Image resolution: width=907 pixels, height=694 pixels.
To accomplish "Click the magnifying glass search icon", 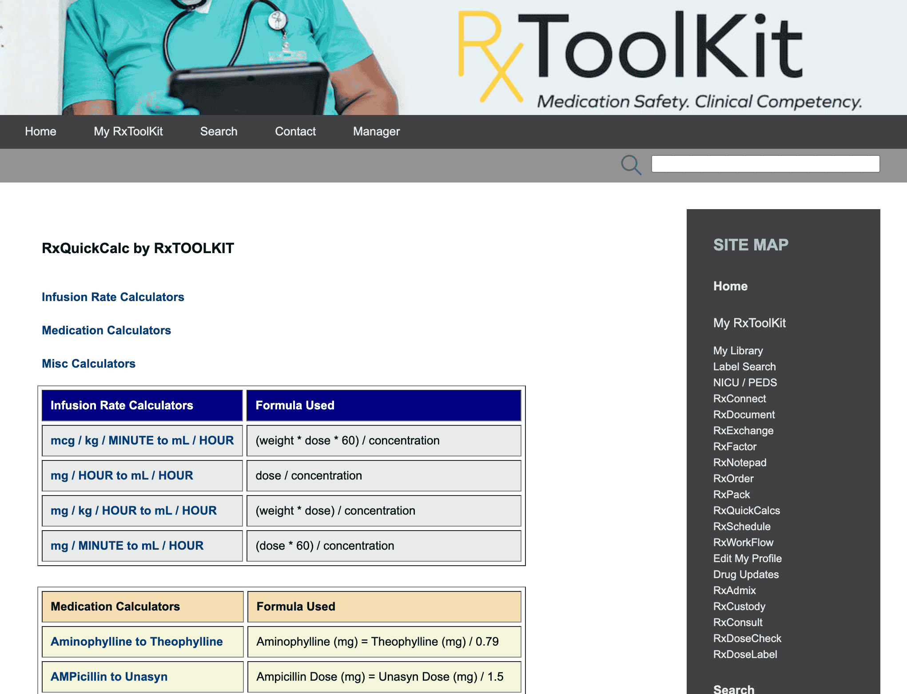I will pyautogui.click(x=631, y=165).
